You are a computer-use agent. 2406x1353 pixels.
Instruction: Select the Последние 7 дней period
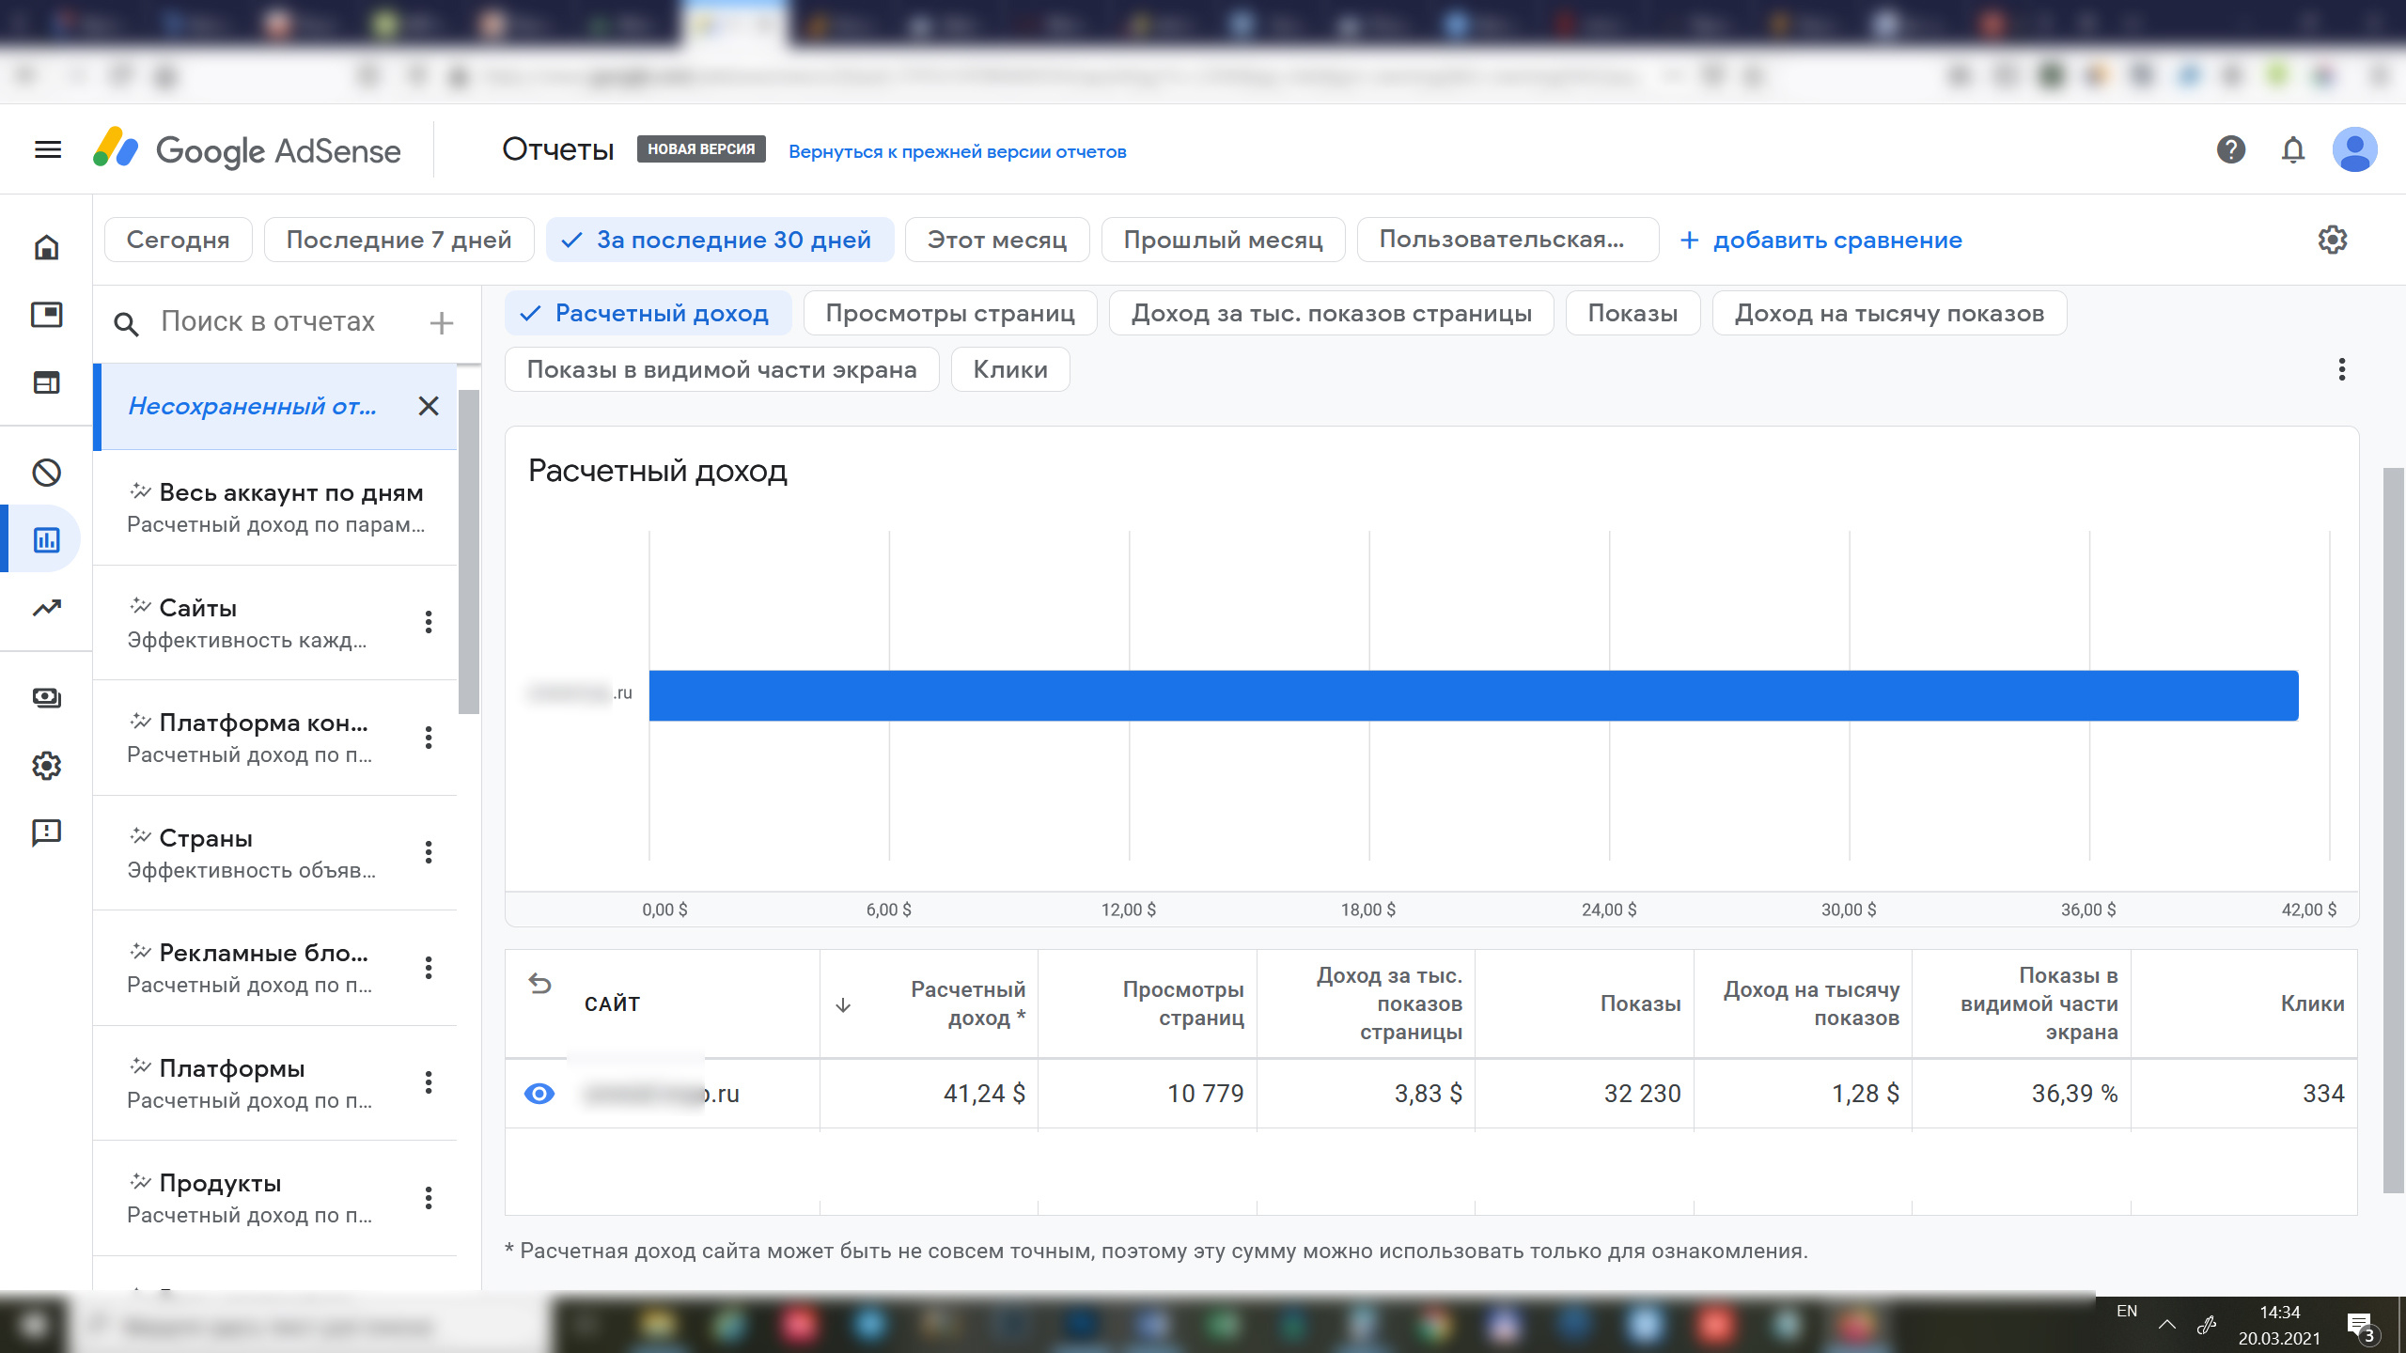click(398, 240)
